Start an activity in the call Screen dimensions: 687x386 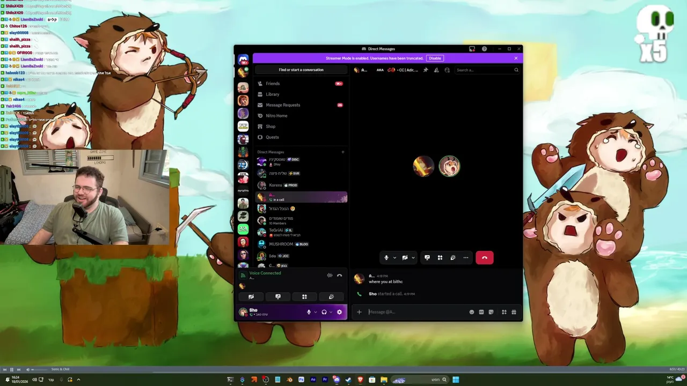[x=440, y=258]
